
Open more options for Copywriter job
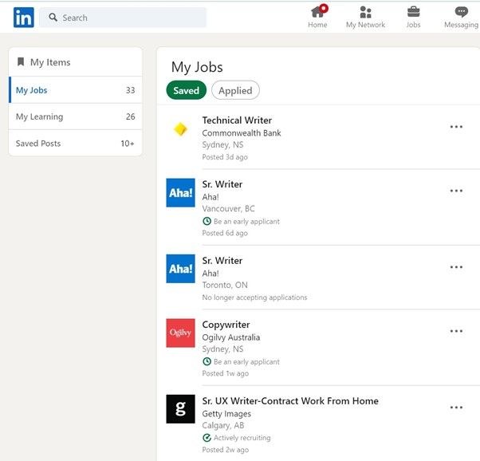coord(456,331)
